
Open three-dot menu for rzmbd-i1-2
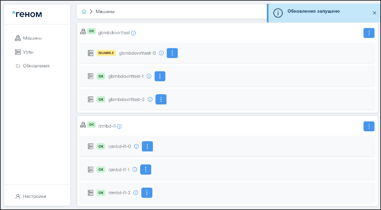(147, 193)
